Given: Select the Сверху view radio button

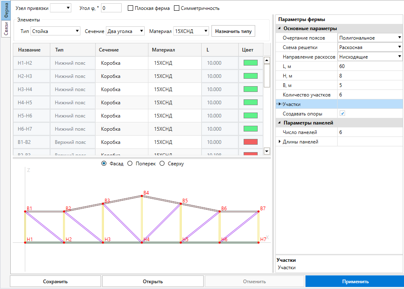Looking at the screenshot, I should [x=162, y=164].
